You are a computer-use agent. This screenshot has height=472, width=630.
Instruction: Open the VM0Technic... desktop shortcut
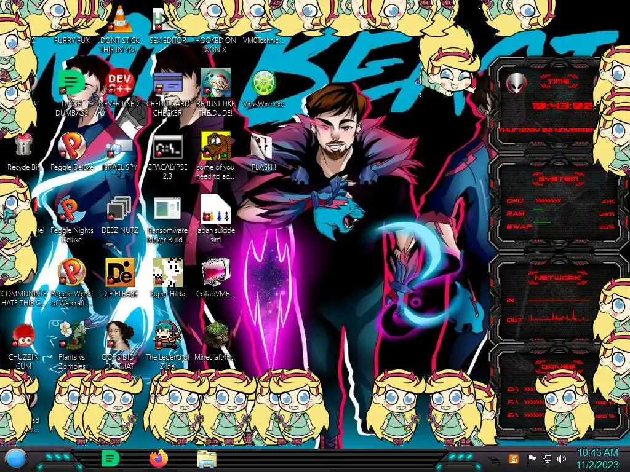click(x=263, y=40)
